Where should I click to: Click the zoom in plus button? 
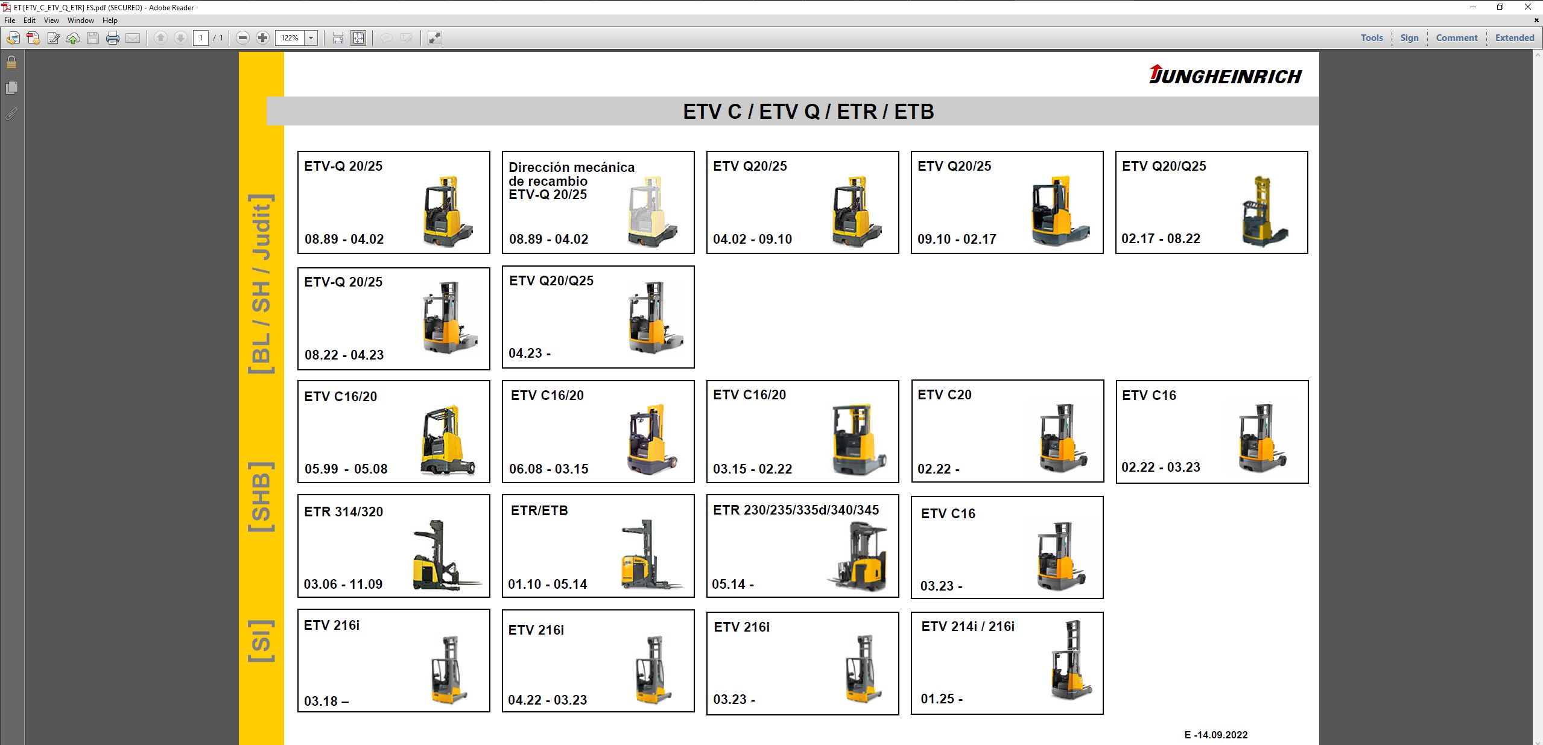[262, 38]
